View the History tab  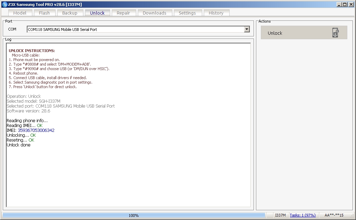[x=216, y=13]
